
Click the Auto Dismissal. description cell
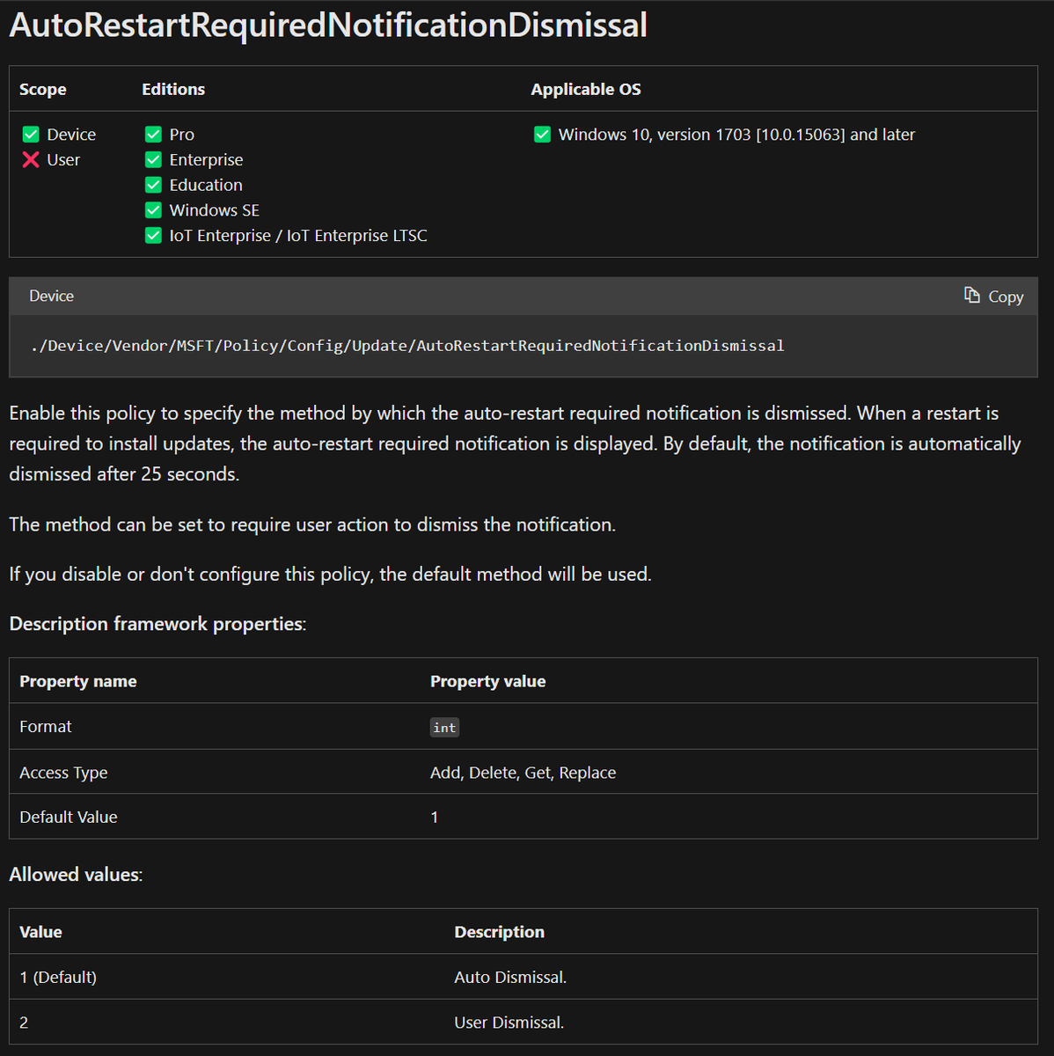(x=510, y=977)
